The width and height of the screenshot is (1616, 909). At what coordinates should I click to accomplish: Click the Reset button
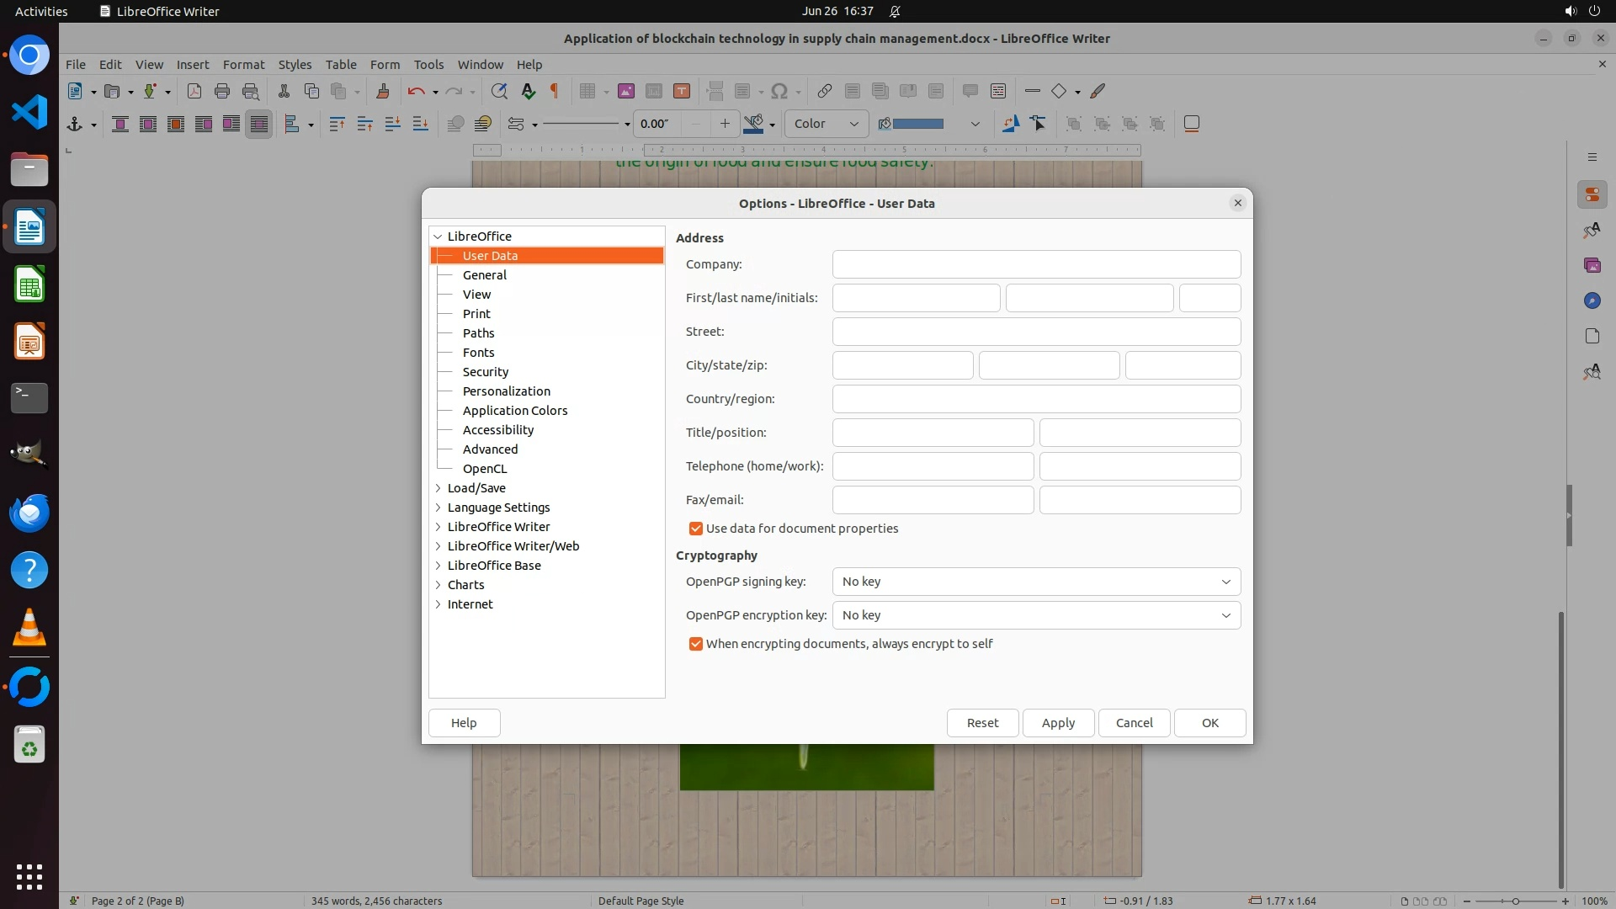[982, 723]
